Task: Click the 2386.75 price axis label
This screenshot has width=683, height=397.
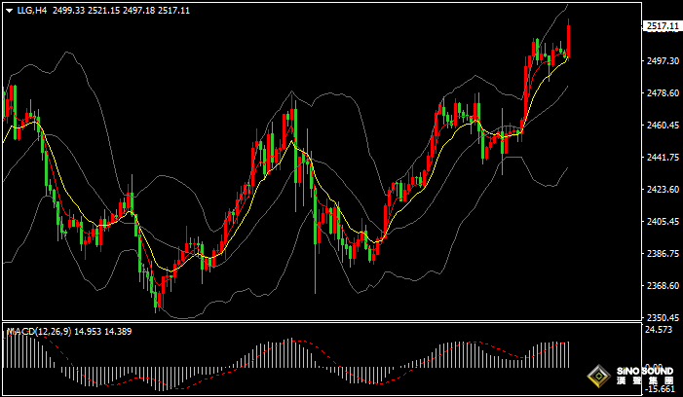Action: pyautogui.click(x=662, y=254)
